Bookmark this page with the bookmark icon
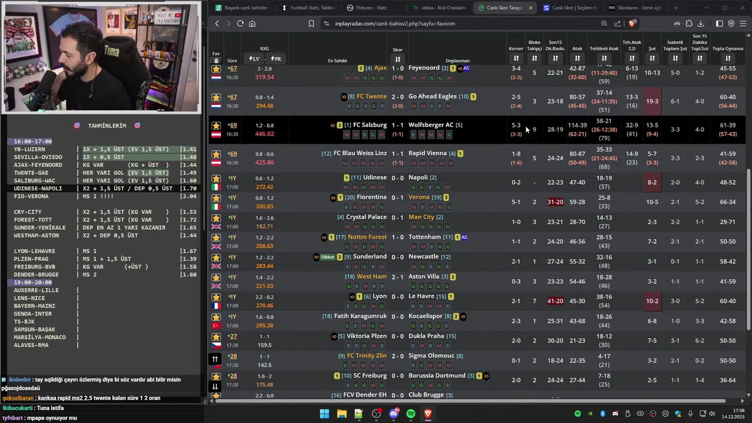This screenshot has width=752, height=423. click(311, 23)
